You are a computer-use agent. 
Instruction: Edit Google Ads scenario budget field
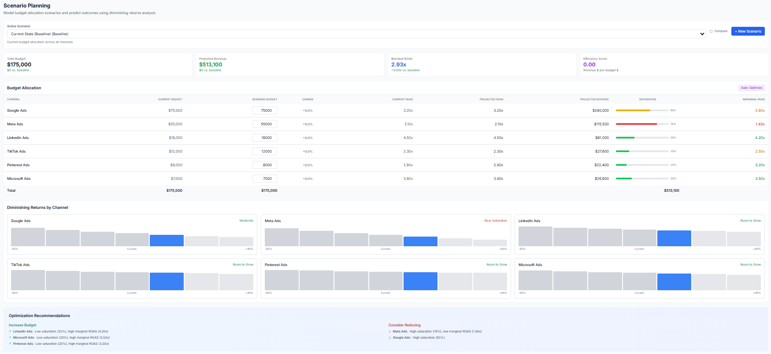(x=265, y=110)
